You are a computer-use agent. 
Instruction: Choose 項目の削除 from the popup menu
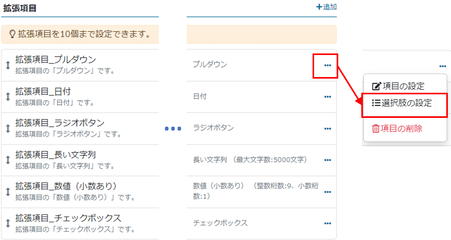tap(397, 128)
